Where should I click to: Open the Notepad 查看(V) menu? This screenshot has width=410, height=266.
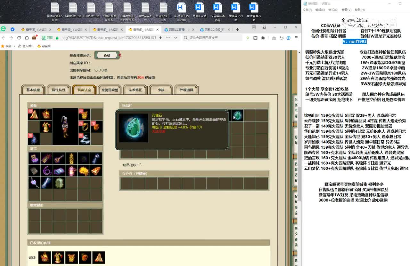346,10
